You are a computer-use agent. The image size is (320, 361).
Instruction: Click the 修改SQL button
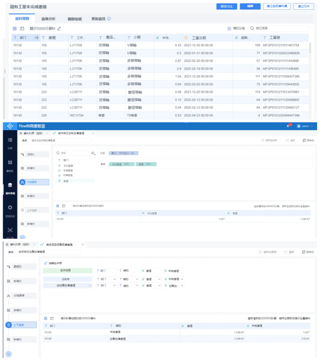coord(227,7)
